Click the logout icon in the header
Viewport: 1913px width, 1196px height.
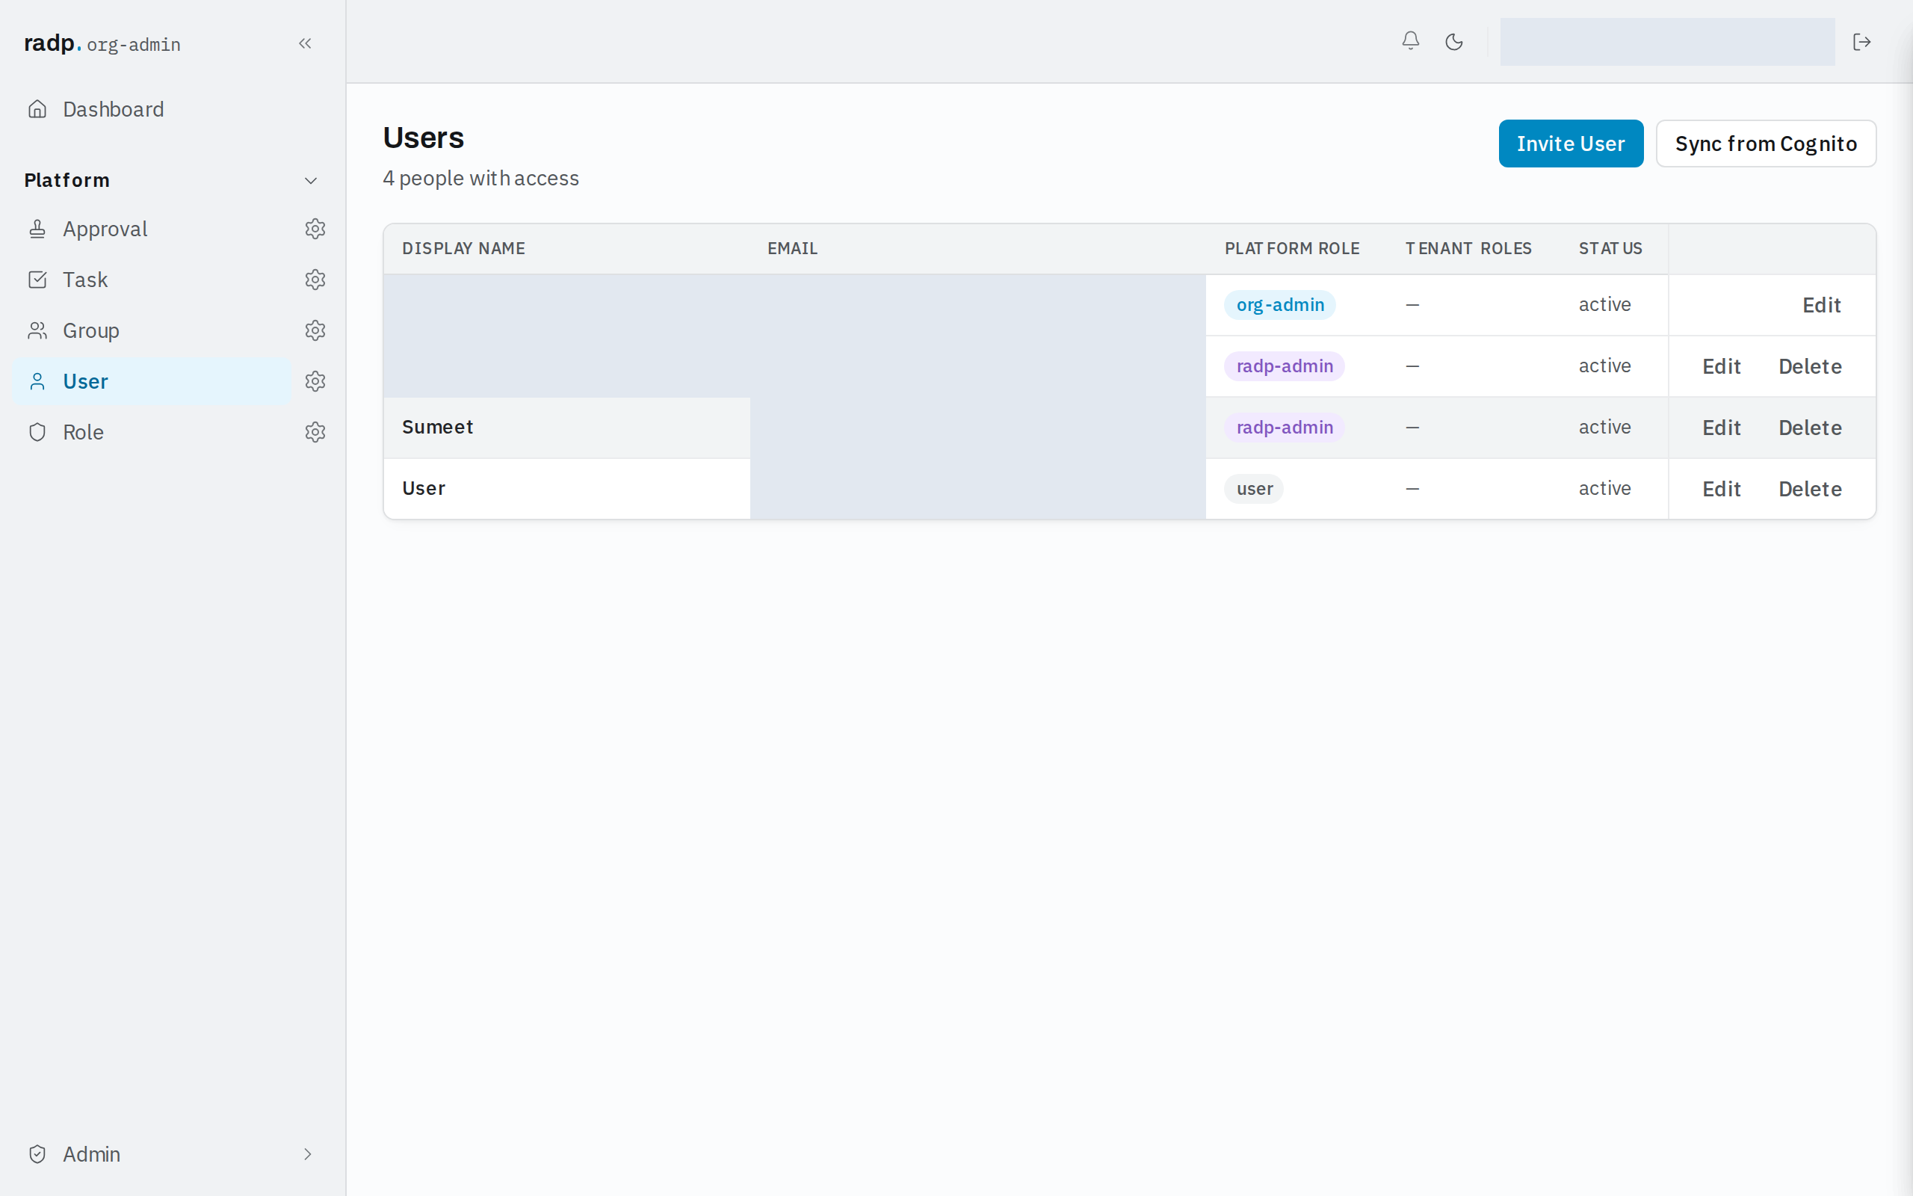(x=1861, y=42)
